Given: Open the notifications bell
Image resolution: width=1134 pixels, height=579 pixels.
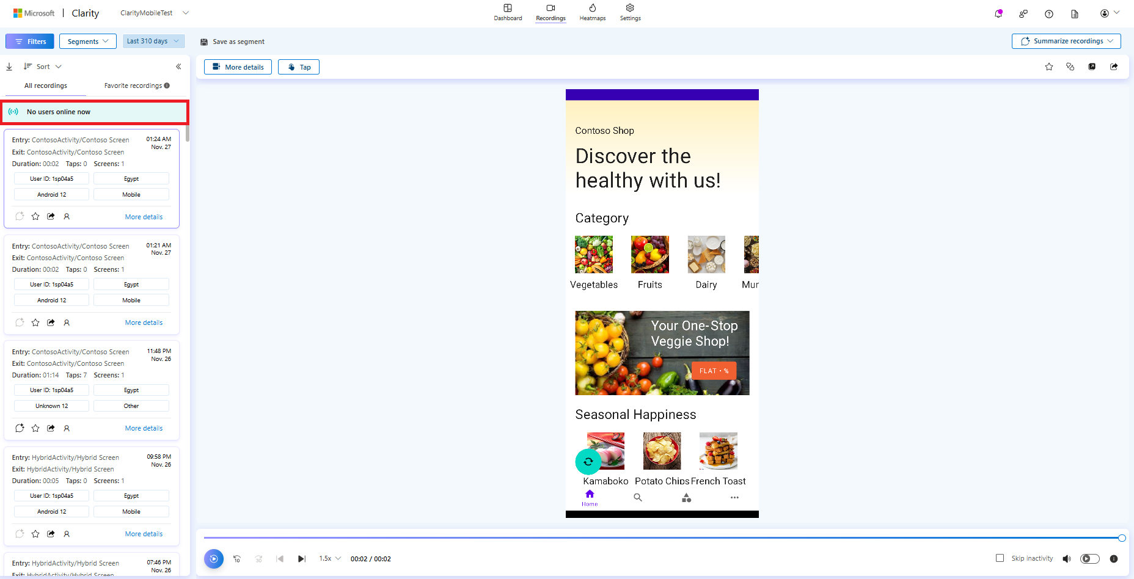Looking at the screenshot, I should (x=998, y=13).
